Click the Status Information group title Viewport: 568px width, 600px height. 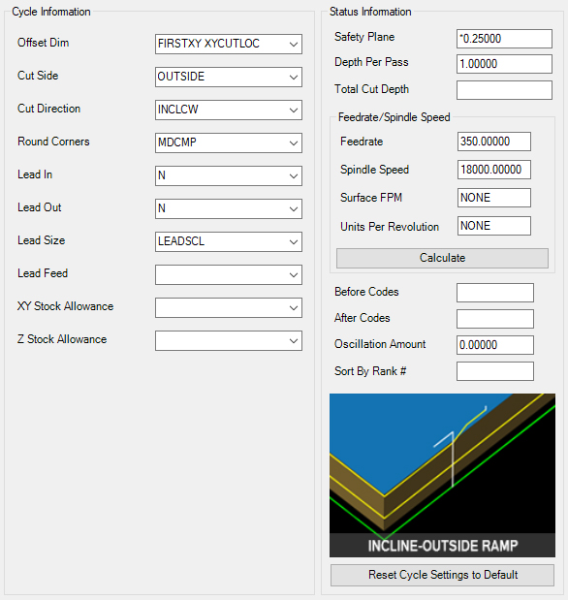[370, 12]
